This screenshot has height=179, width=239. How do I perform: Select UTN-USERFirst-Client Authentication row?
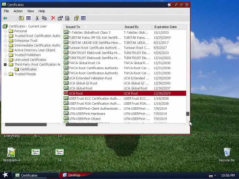click(x=125, y=109)
